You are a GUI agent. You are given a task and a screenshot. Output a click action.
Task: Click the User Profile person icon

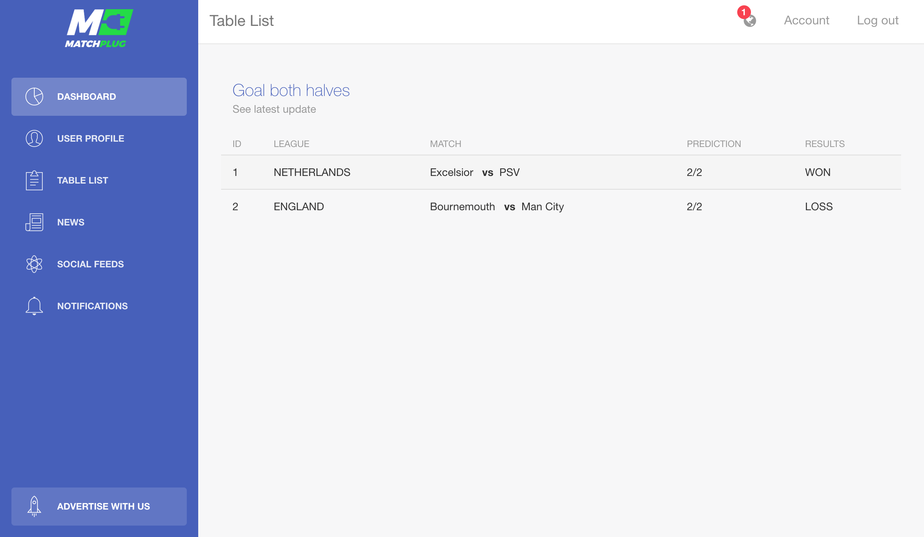click(x=34, y=139)
